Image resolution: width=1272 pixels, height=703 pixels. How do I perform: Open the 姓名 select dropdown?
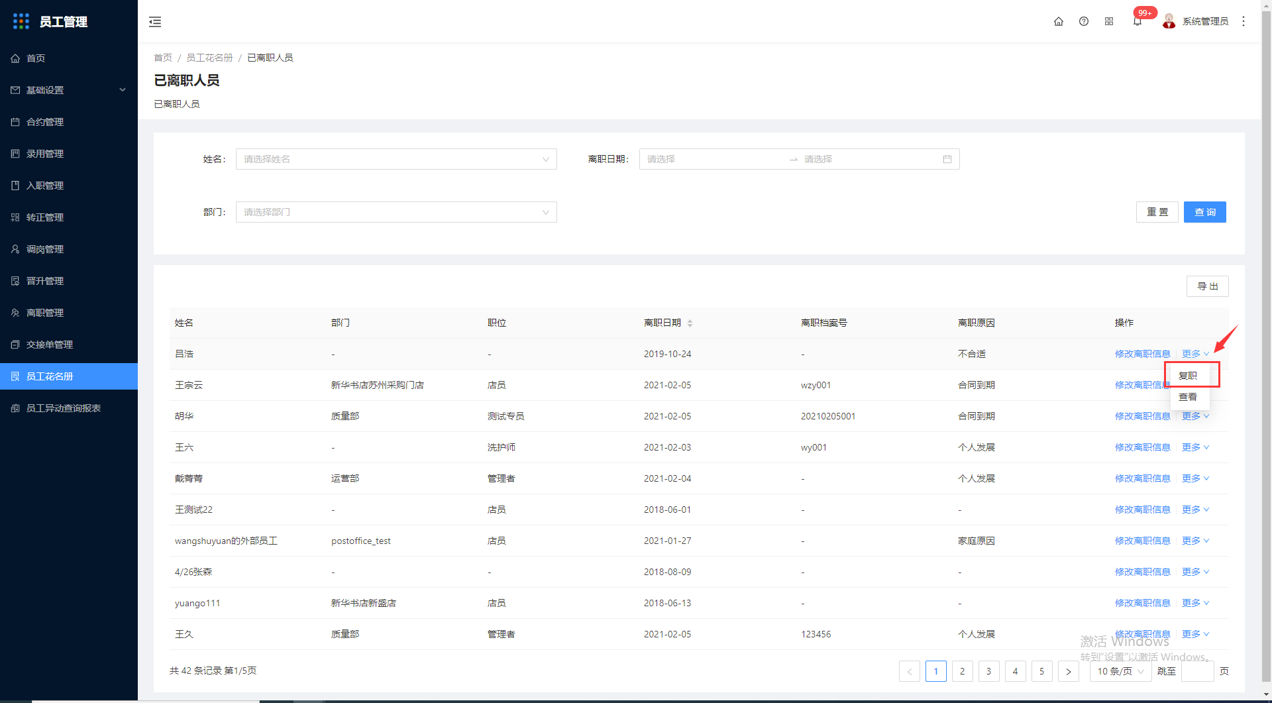click(x=396, y=159)
